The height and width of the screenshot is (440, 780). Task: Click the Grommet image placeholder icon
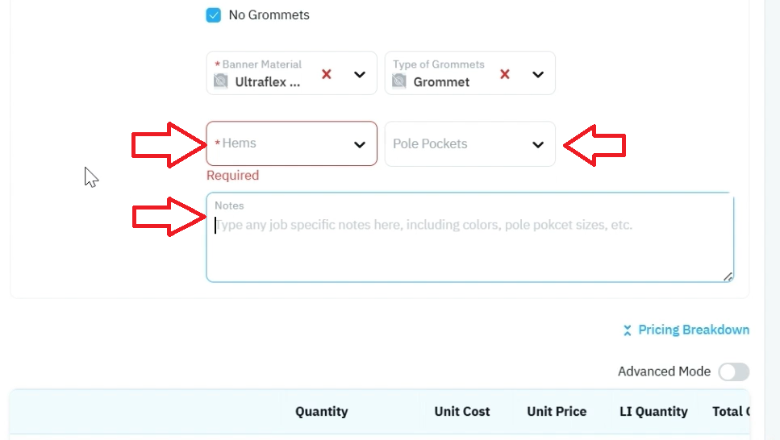399,81
